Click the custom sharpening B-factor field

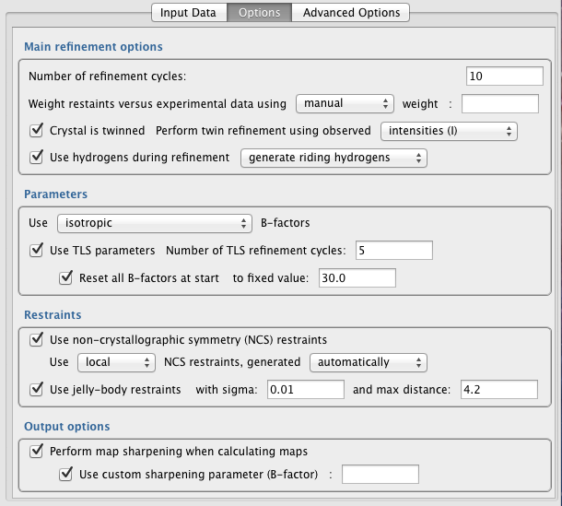point(380,475)
